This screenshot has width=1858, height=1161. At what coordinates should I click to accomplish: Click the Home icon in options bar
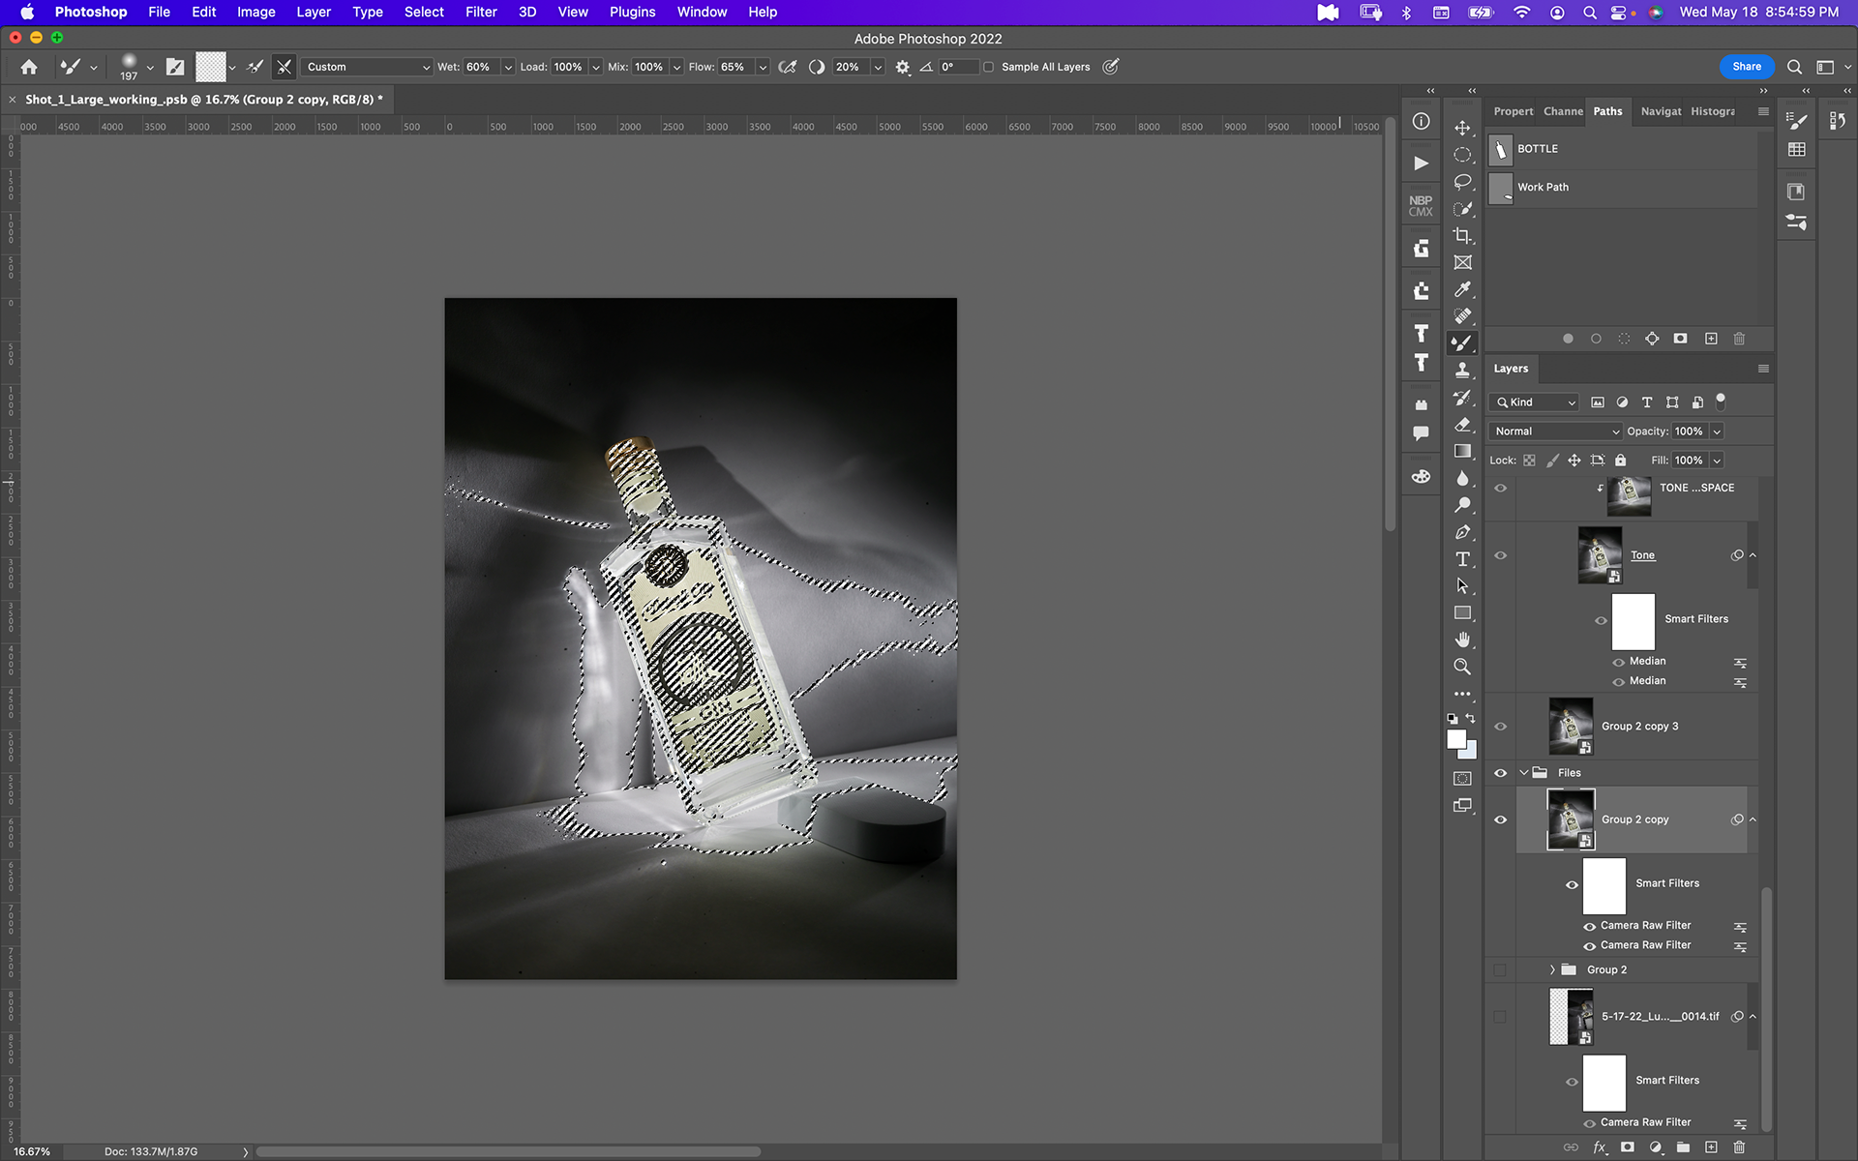[29, 67]
